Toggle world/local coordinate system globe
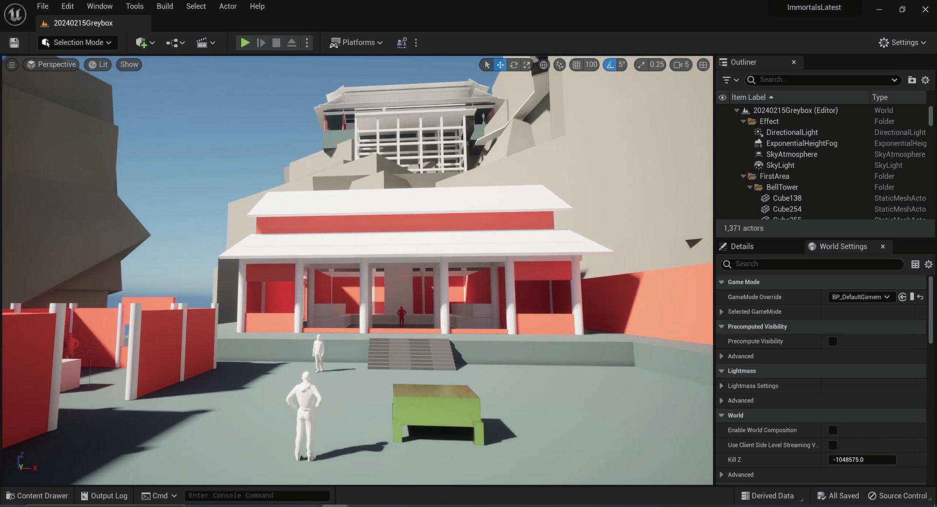This screenshot has height=507, width=937. 543,64
